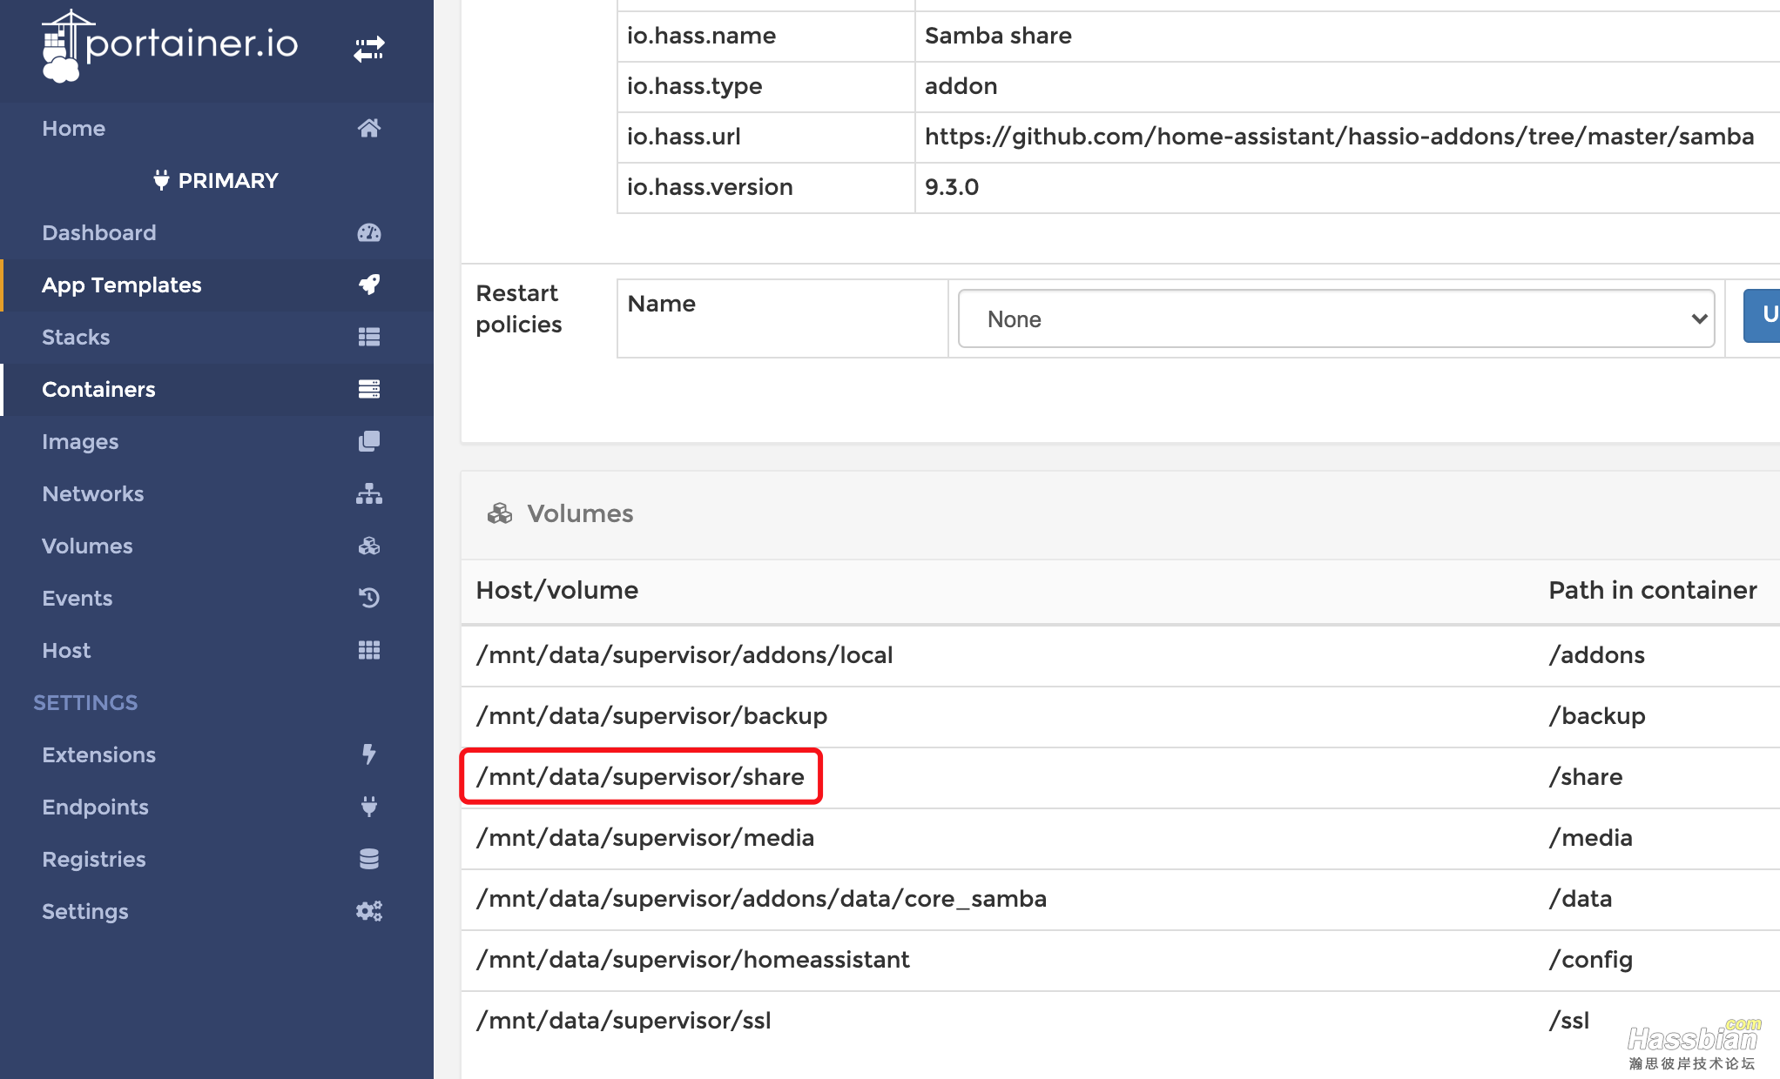
Task: Click the Images copy icon
Action: coord(368,442)
